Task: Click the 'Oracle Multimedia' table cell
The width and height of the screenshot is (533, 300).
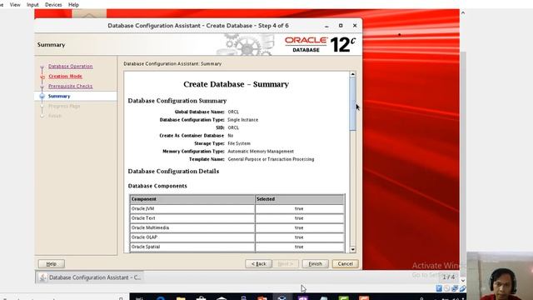Action: pos(192,227)
